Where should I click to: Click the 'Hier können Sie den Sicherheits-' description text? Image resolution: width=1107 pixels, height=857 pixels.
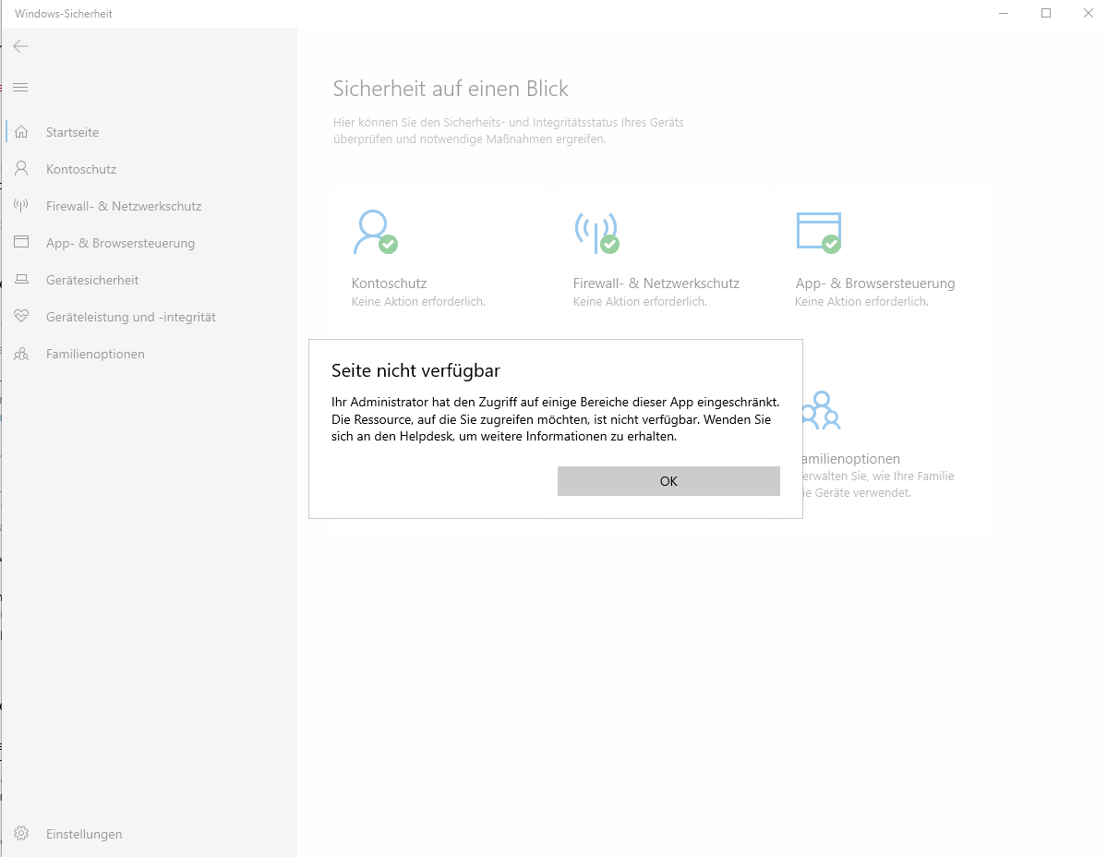point(509,130)
